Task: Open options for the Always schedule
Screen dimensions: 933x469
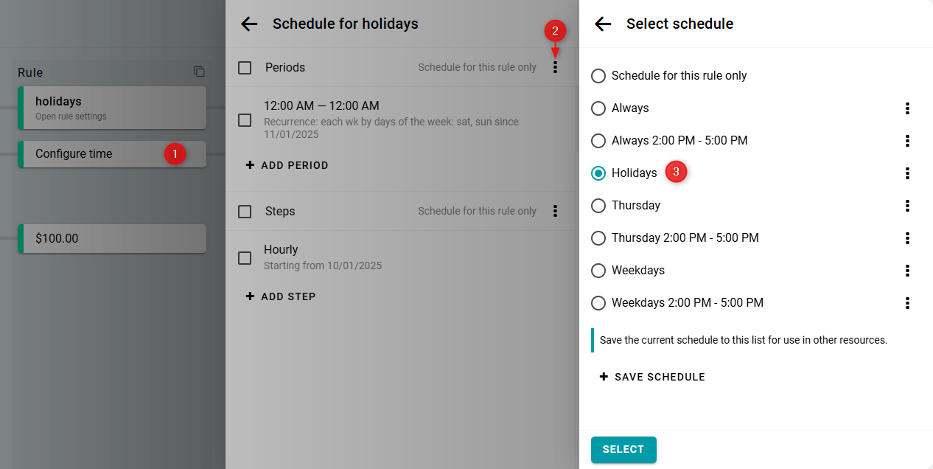Action: pyautogui.click(x=907, y=108)
